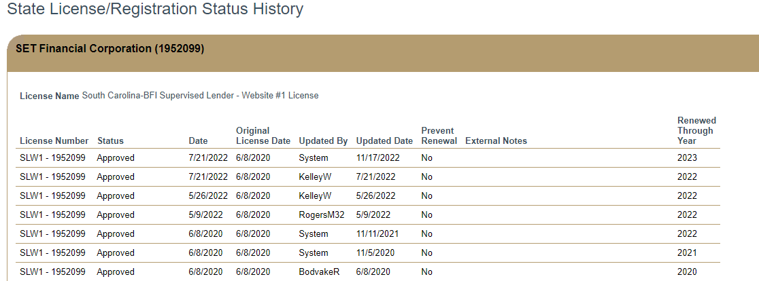Select the 2020 renewed through year cell
This screenshot has width=759, height=281.
(x=687, y=272)
